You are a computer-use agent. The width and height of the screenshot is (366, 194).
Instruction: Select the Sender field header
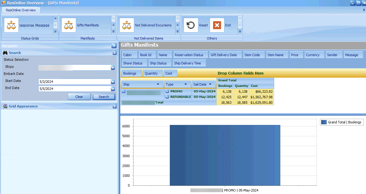[x=334, y=55]
